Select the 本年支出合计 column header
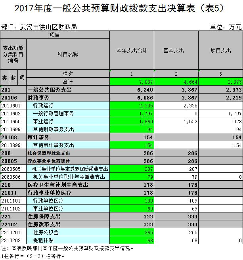243x260 pixels. 132,51
